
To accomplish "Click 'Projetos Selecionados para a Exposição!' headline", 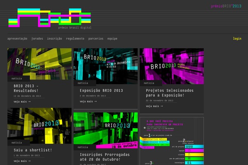I will click(x=169, y=93).
